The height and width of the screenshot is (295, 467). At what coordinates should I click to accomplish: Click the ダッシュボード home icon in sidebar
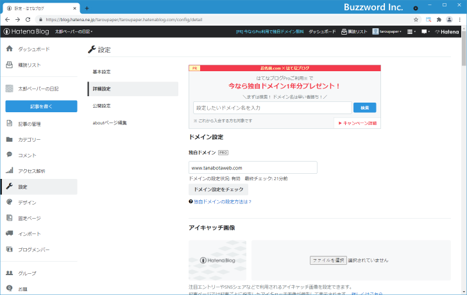tap(10, 49)
